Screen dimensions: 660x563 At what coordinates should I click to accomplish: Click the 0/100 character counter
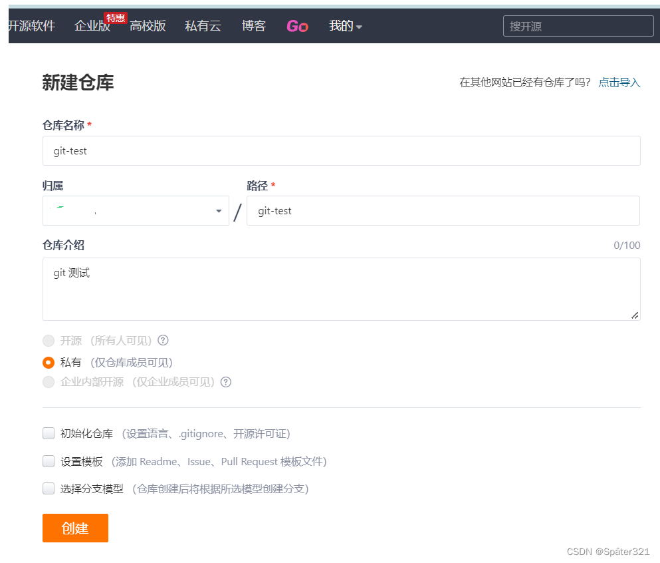click(x=627, y=246)
